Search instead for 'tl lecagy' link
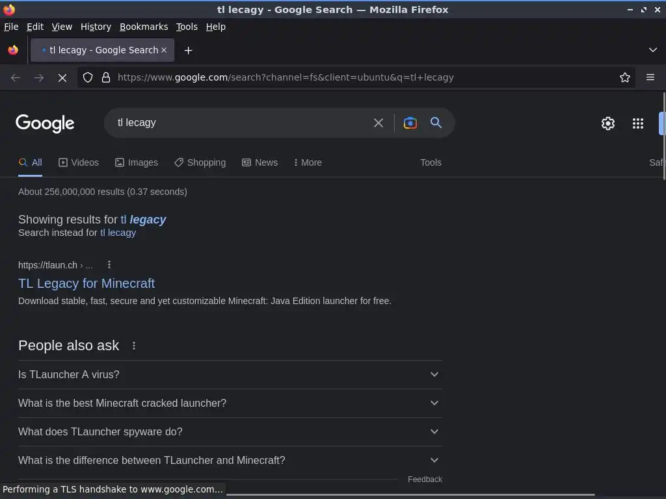This screenshot has width=666, height=499. [118, 233]
